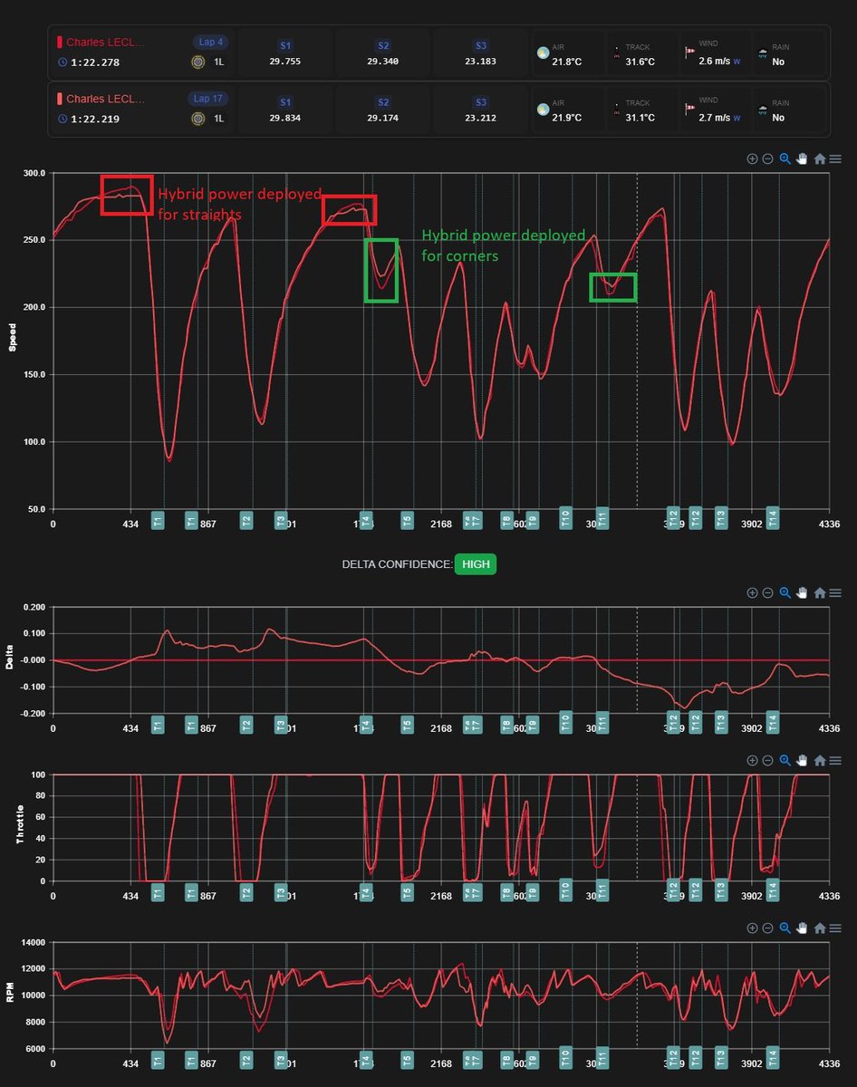Reset Throttle chart zoom with home icon
This screenshot has width=857, height=1087.
pyautogui.click(x=819, y=761)
